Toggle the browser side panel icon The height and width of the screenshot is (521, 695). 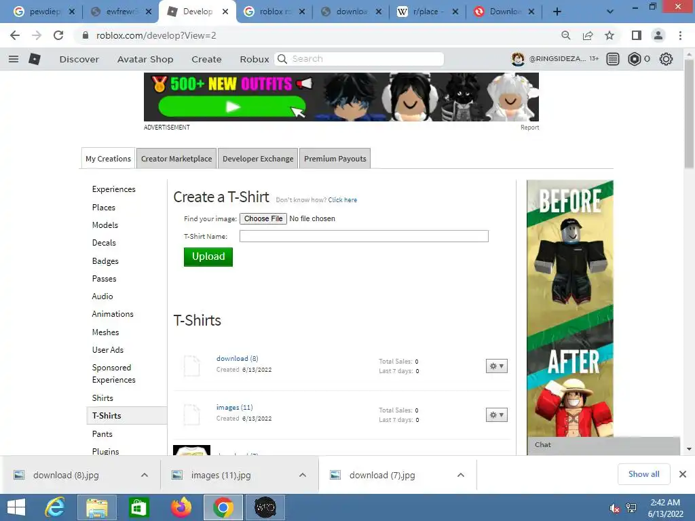pyautogui.click(x=637, y=35)
